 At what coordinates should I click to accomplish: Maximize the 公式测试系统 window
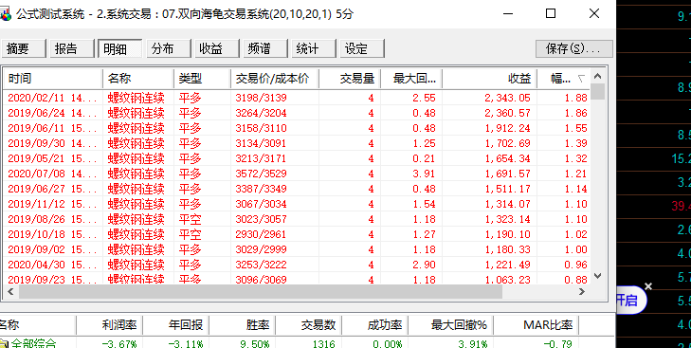[551, 13]
